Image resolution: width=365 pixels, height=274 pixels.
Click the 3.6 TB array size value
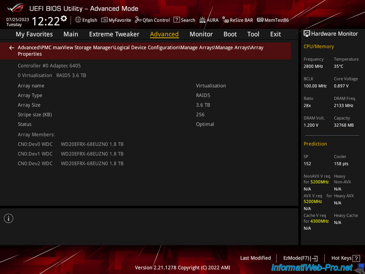coord(203,105)
